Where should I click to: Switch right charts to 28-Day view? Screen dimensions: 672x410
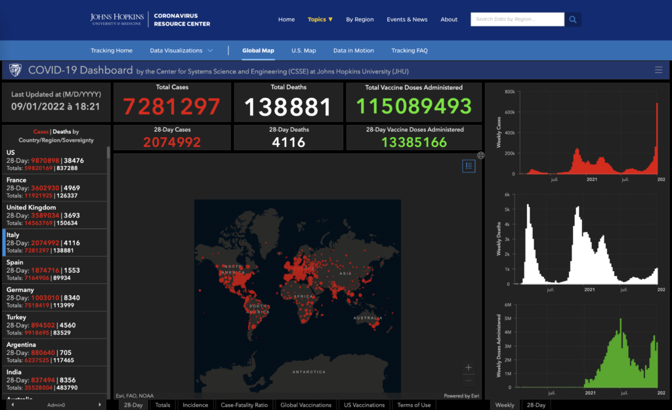point(536,405)
